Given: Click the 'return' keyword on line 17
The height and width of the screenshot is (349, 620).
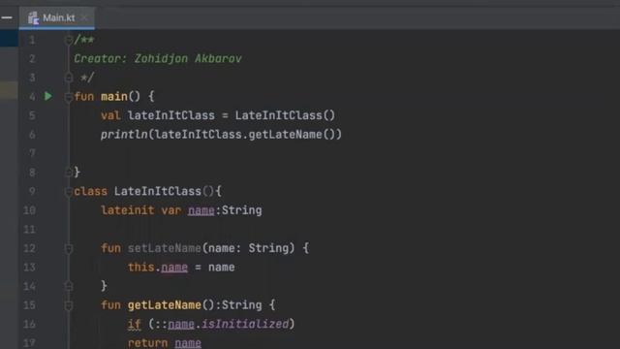Looking at the screenshot, I should pos(147,342).
